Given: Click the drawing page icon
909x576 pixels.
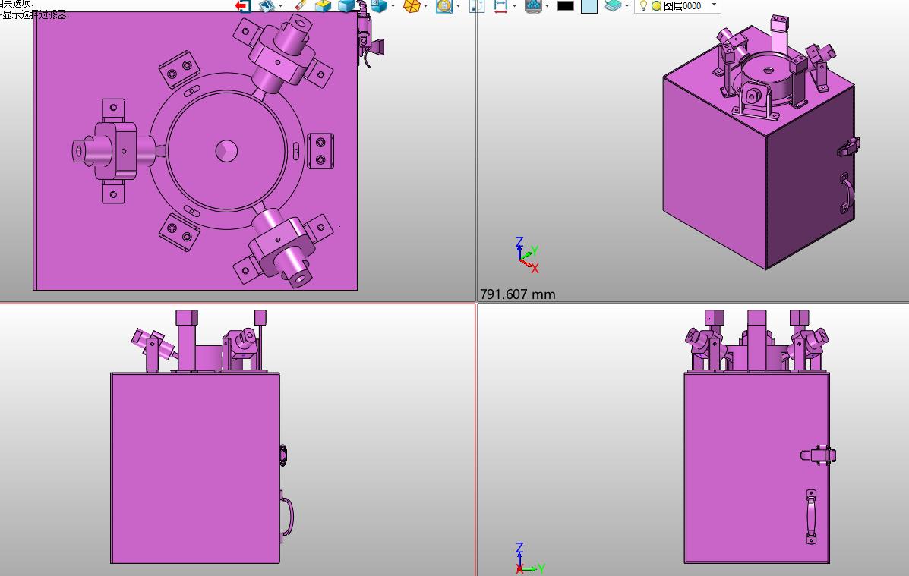Looking at the screenshot, I should 477,6.
